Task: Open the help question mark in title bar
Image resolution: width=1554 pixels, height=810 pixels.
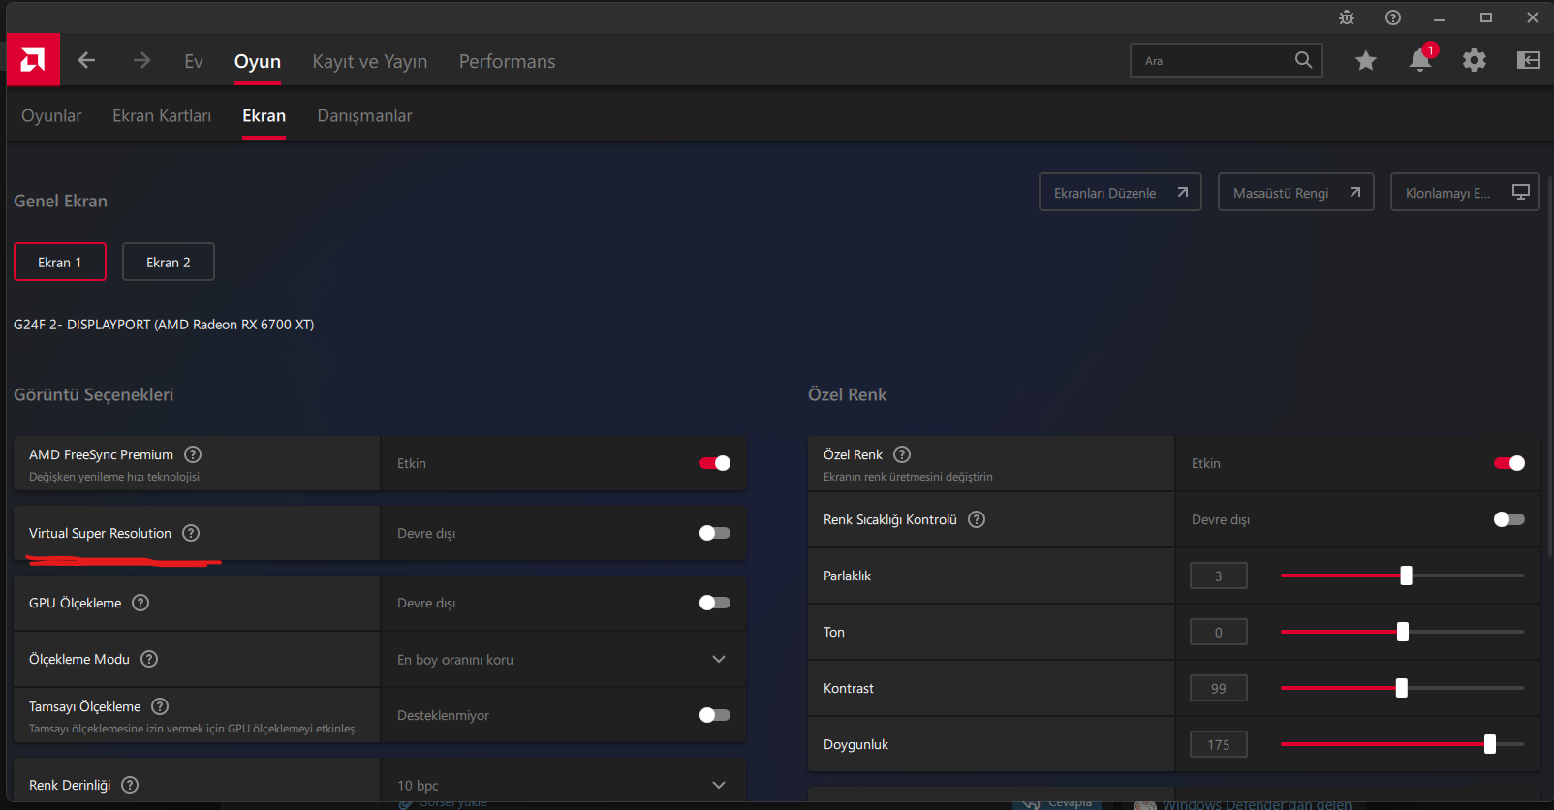Action: (1393, 17)
